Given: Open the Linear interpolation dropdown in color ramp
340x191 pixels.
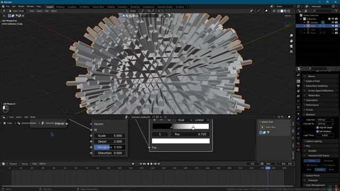Looking at the screenshot, I should 202,120.
